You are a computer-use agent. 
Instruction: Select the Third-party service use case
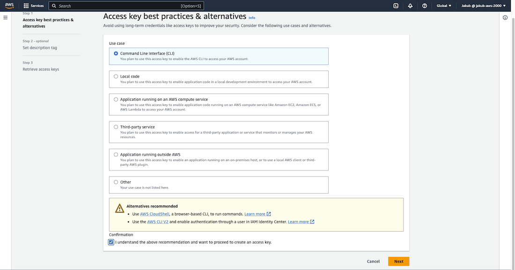[116, 127]
